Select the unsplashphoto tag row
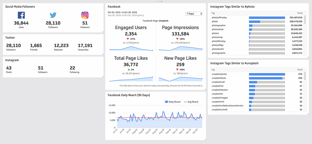Image resolution: width=312 pixels, height=144 pixels. pos(257,74)
